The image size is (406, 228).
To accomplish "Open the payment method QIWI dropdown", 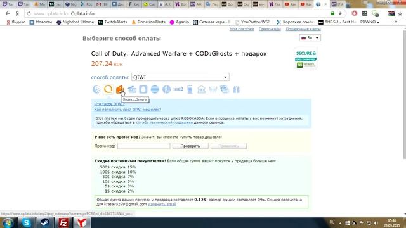I will point(180,77).
